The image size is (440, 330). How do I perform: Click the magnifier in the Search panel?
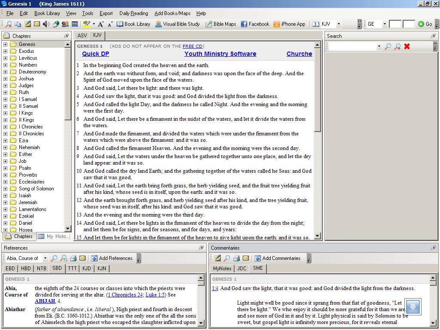388,46
